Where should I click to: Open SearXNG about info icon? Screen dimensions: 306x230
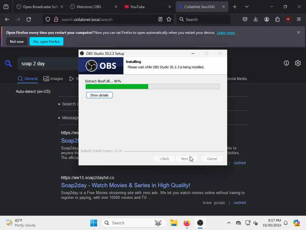286,63
